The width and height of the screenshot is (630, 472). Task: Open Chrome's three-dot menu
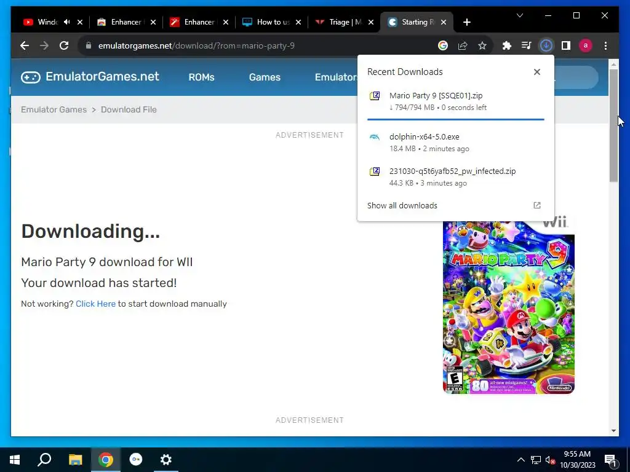pyautogui.click(x=605, y=45)
